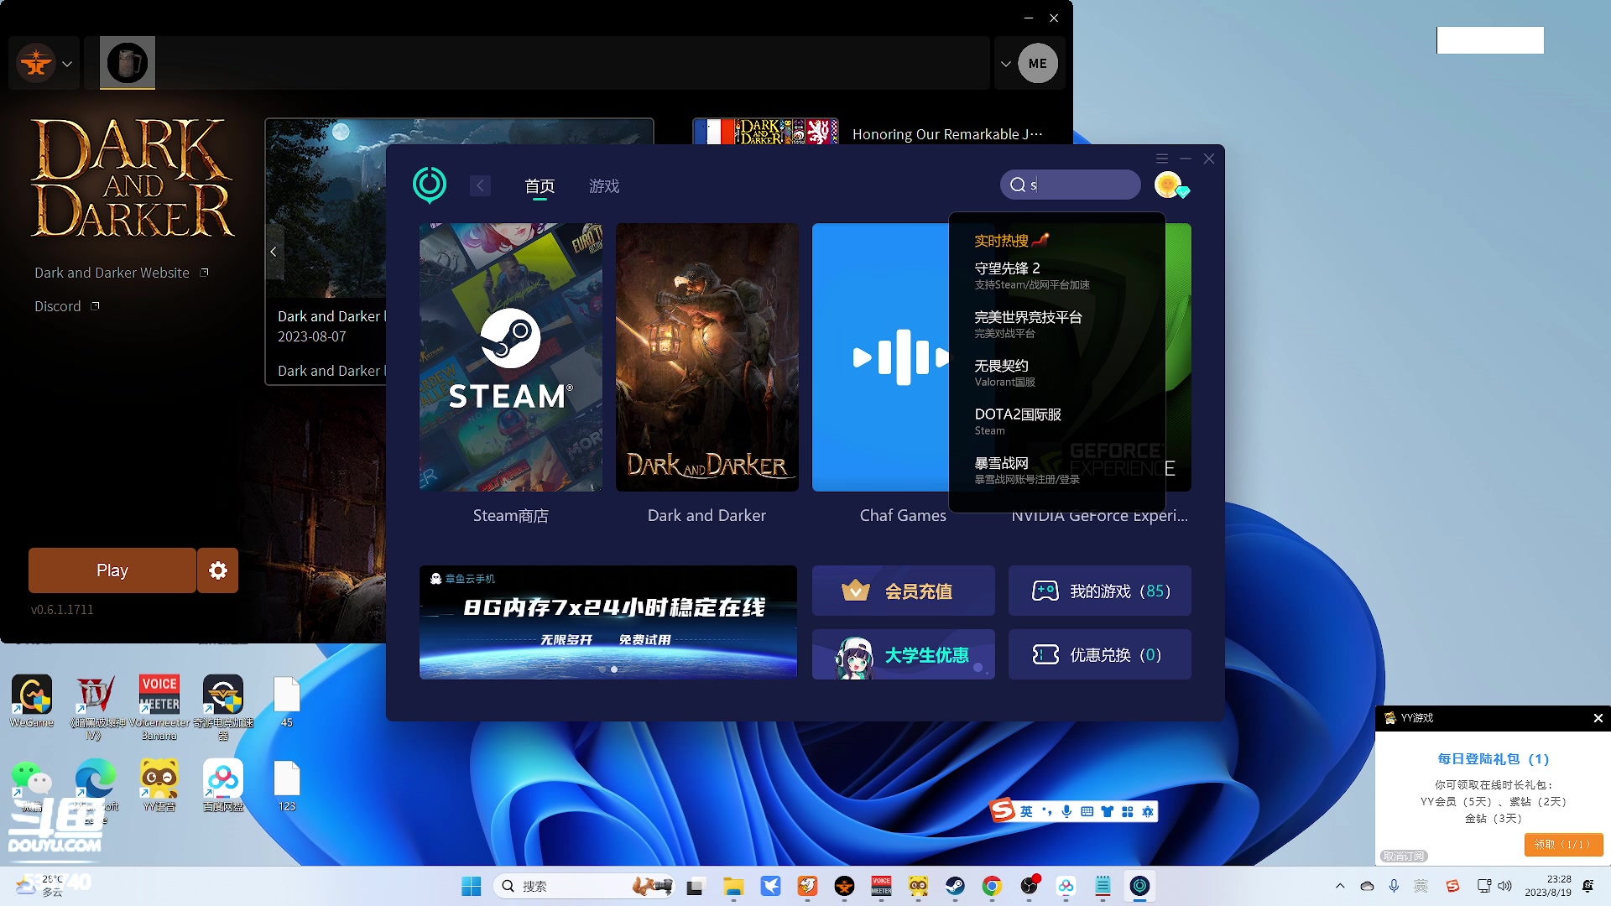Screen dimensions: 1611x906
Task: Open 优惠兑换 (0) coupons
Action: 1100,654
